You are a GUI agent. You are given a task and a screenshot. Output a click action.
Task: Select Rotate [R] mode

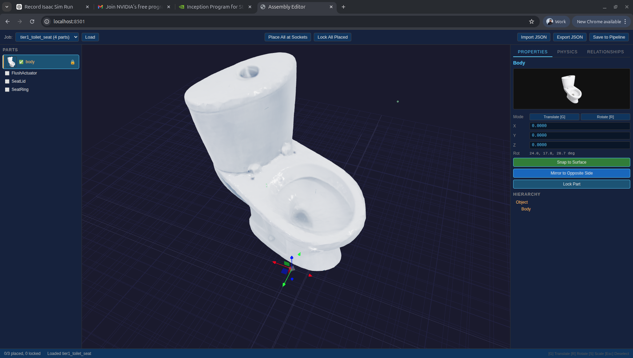pyautogui.click(x=605, y=117)
